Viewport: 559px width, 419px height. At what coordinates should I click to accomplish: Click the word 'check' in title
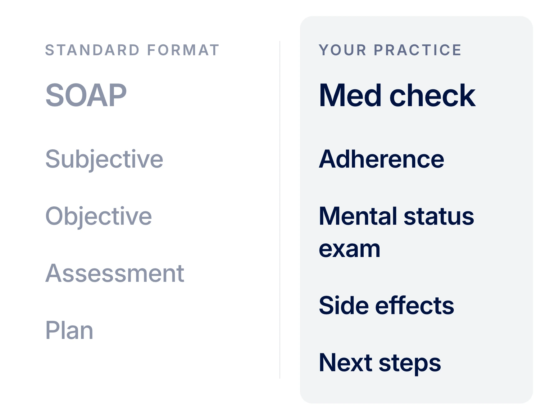point(432,96)
